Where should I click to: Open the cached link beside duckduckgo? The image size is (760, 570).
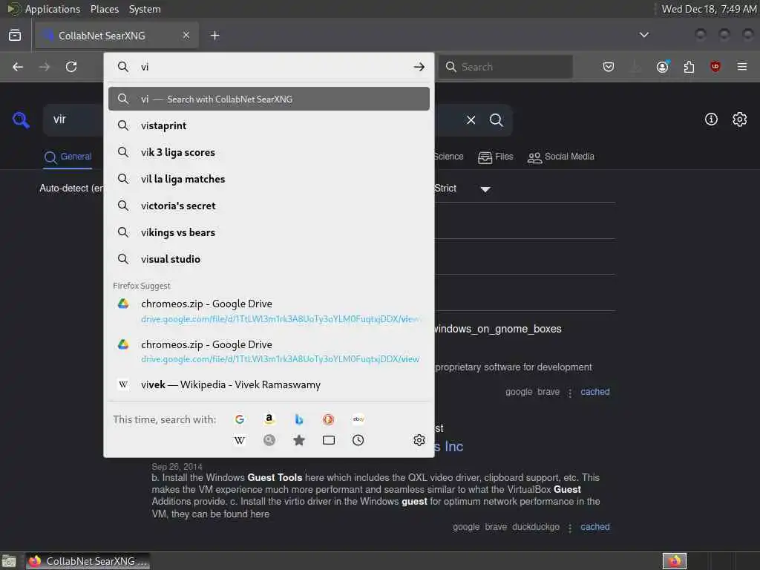pyautogui.click(x=595, y=527)
